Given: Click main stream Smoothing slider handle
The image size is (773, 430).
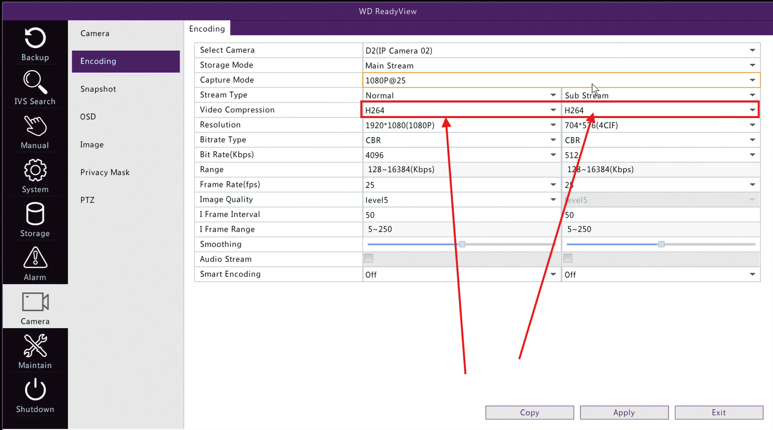Looking at the screenshot, I should 462,244.
